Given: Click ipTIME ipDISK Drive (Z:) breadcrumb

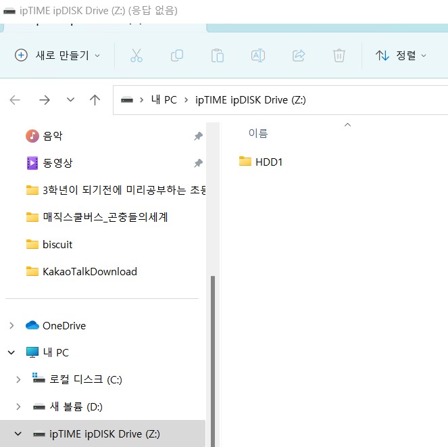Looking at the screenshot, I should click(x=250, y=100).
